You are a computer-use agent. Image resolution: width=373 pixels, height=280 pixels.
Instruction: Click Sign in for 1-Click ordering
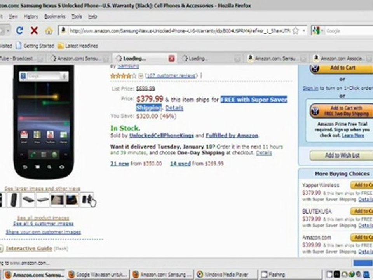pyautogui.click(x=310, y=88)
